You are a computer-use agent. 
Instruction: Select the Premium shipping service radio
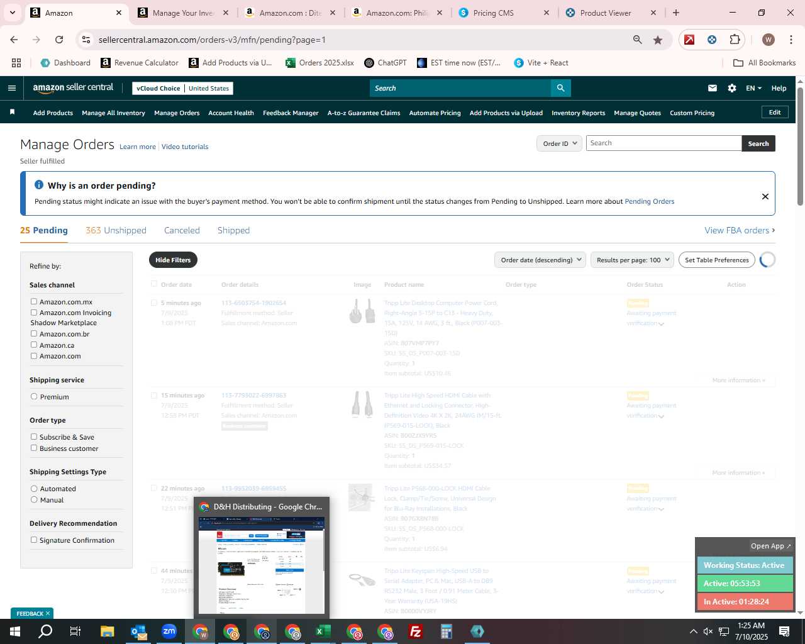coord(34,396)
